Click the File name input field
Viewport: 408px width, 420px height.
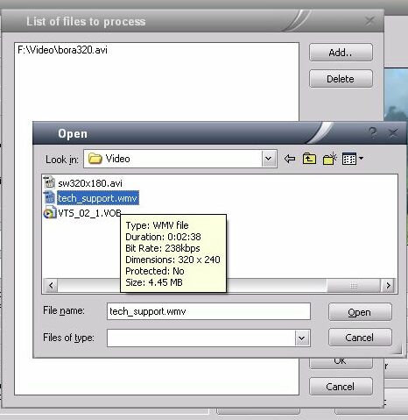[x=208, y=311]
